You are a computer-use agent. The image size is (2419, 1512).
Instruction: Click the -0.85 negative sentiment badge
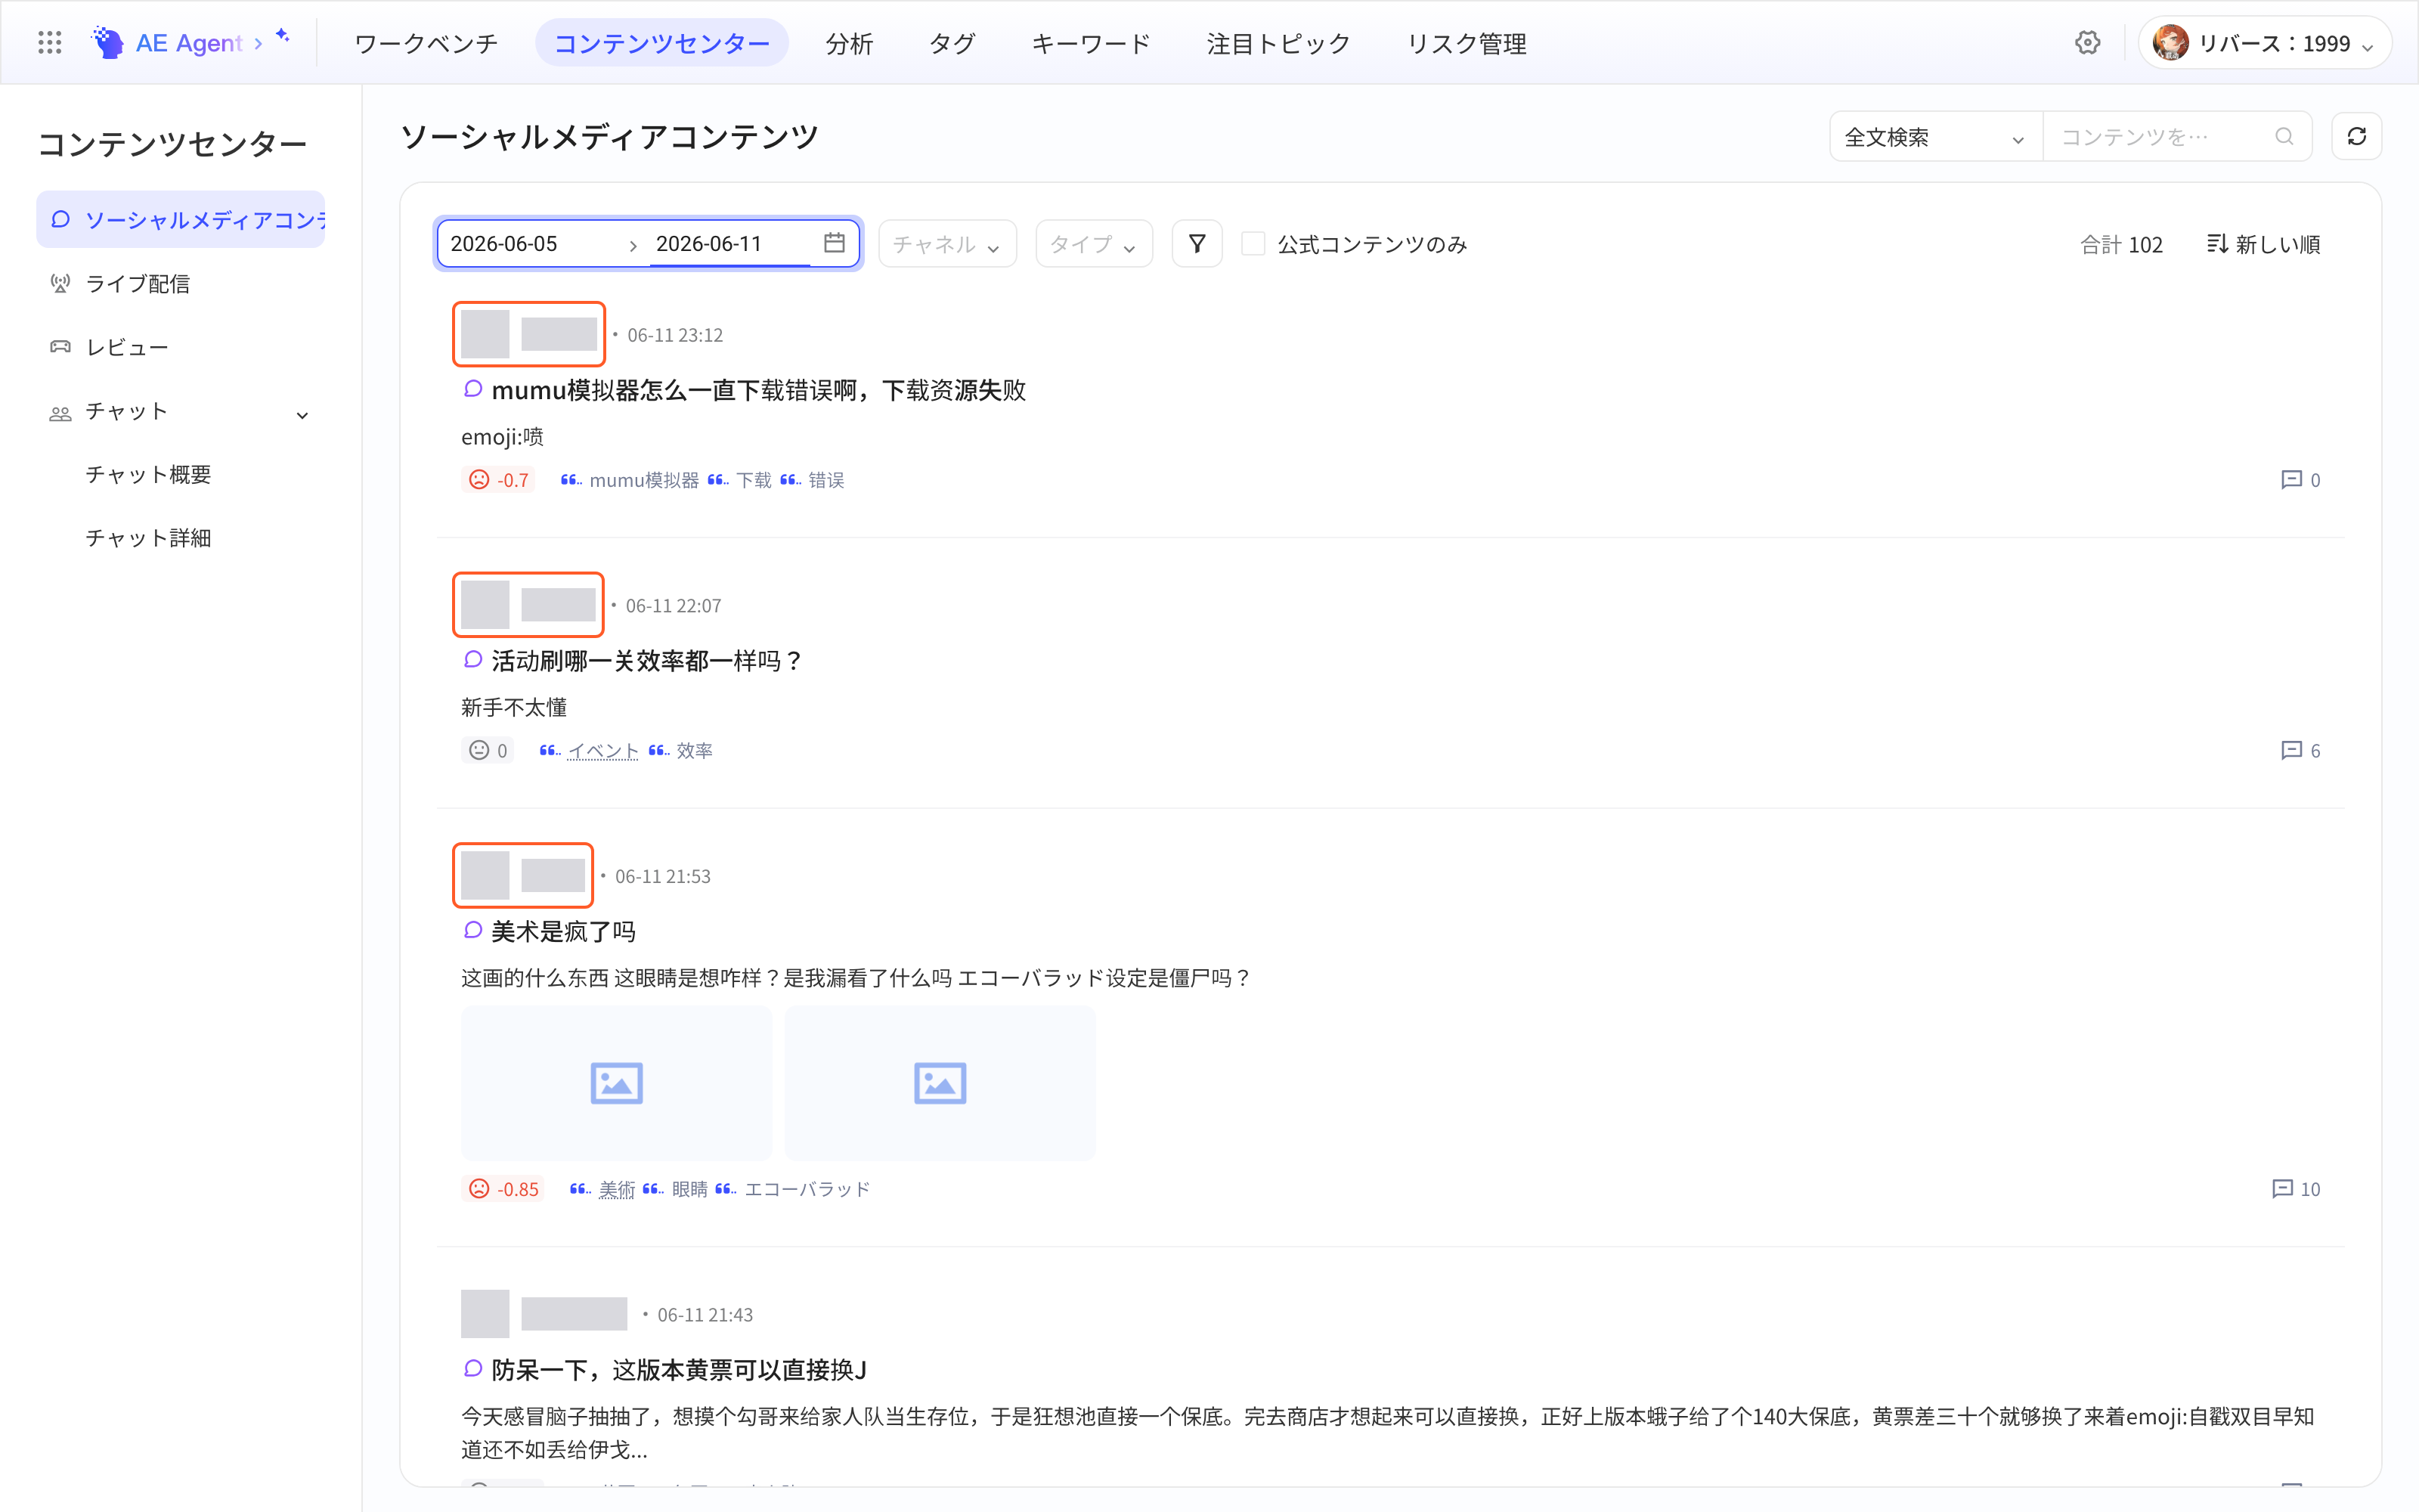coord(503,1189)
